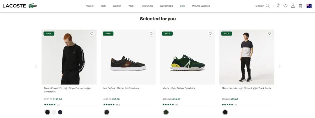
Task: Open the user account icon
Action: point(293,6)
